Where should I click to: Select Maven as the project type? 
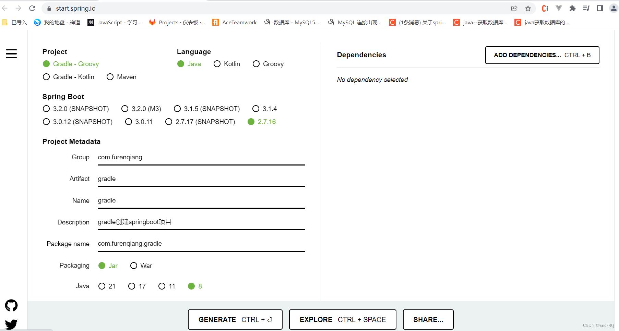121,77
